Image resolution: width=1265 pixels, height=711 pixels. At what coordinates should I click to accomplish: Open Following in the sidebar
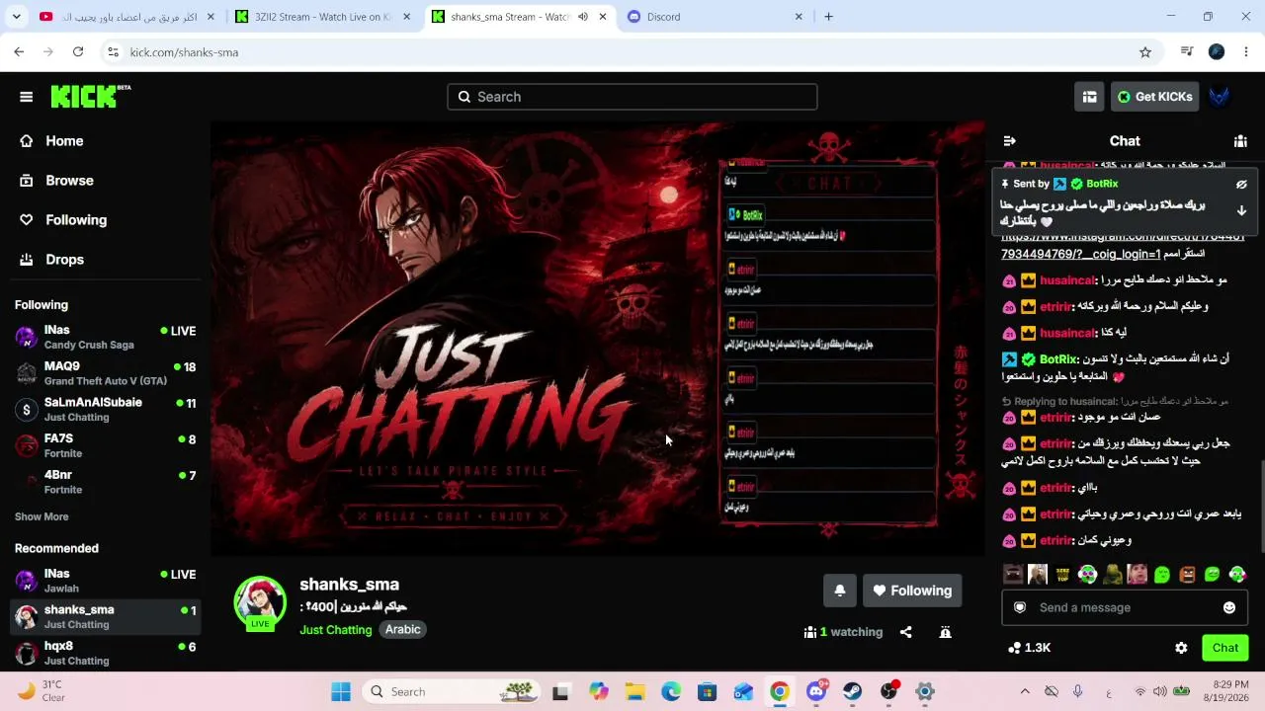105,220
